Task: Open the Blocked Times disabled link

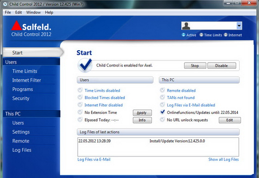Action: click(x=105, y=98)
